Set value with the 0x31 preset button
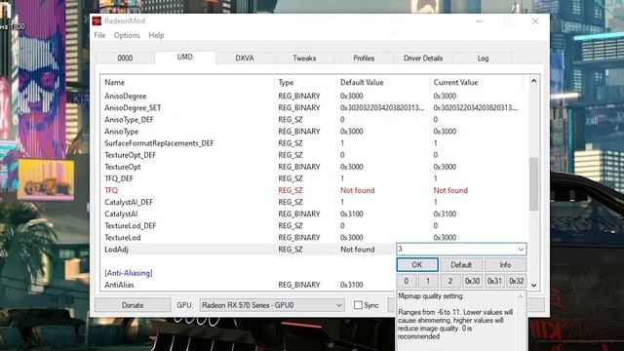Image resolution: width=624 pixels, height=351 pixels. tap(494, 281)
